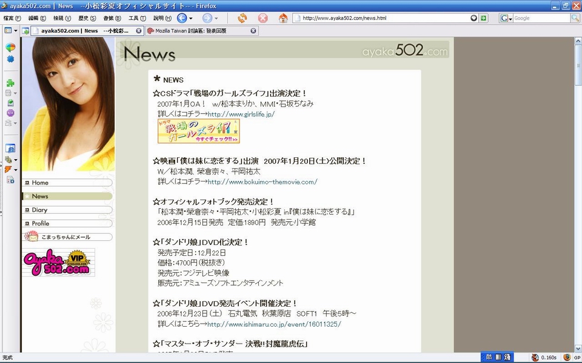
Task: Open the tab list dropdown arrow
Action: 16,30
